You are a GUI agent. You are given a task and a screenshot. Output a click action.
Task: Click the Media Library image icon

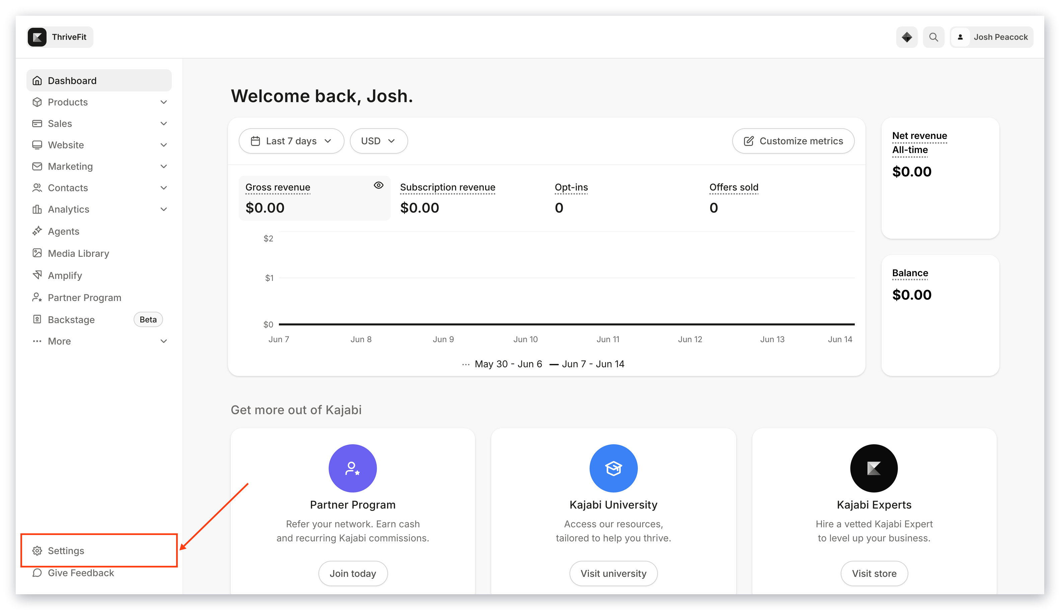(37, 253)
